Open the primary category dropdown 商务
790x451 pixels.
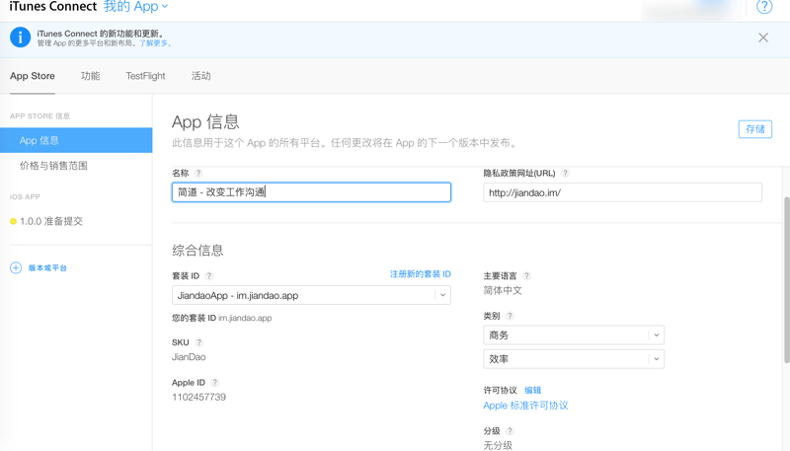[574, 336]
